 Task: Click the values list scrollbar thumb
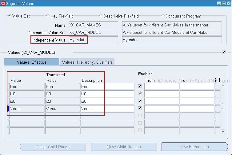(x=223, y=107)
